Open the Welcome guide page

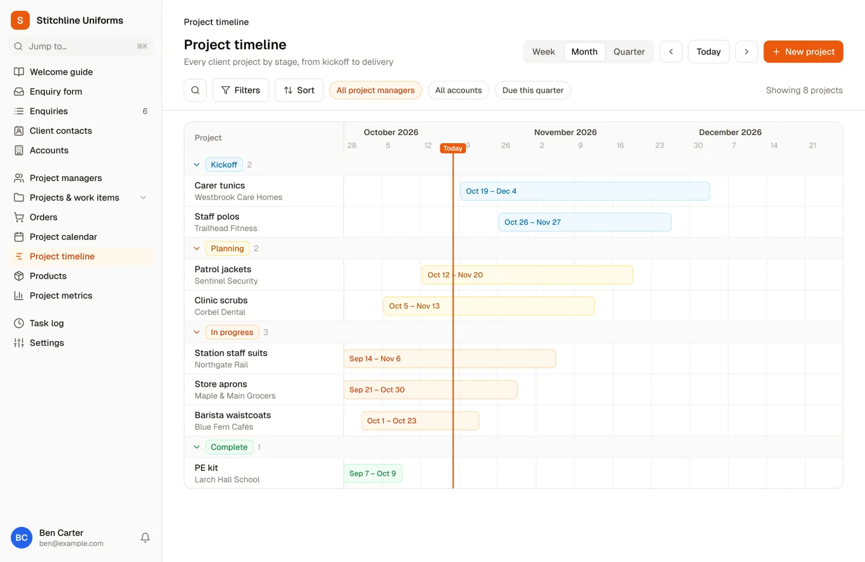[81, 72]
